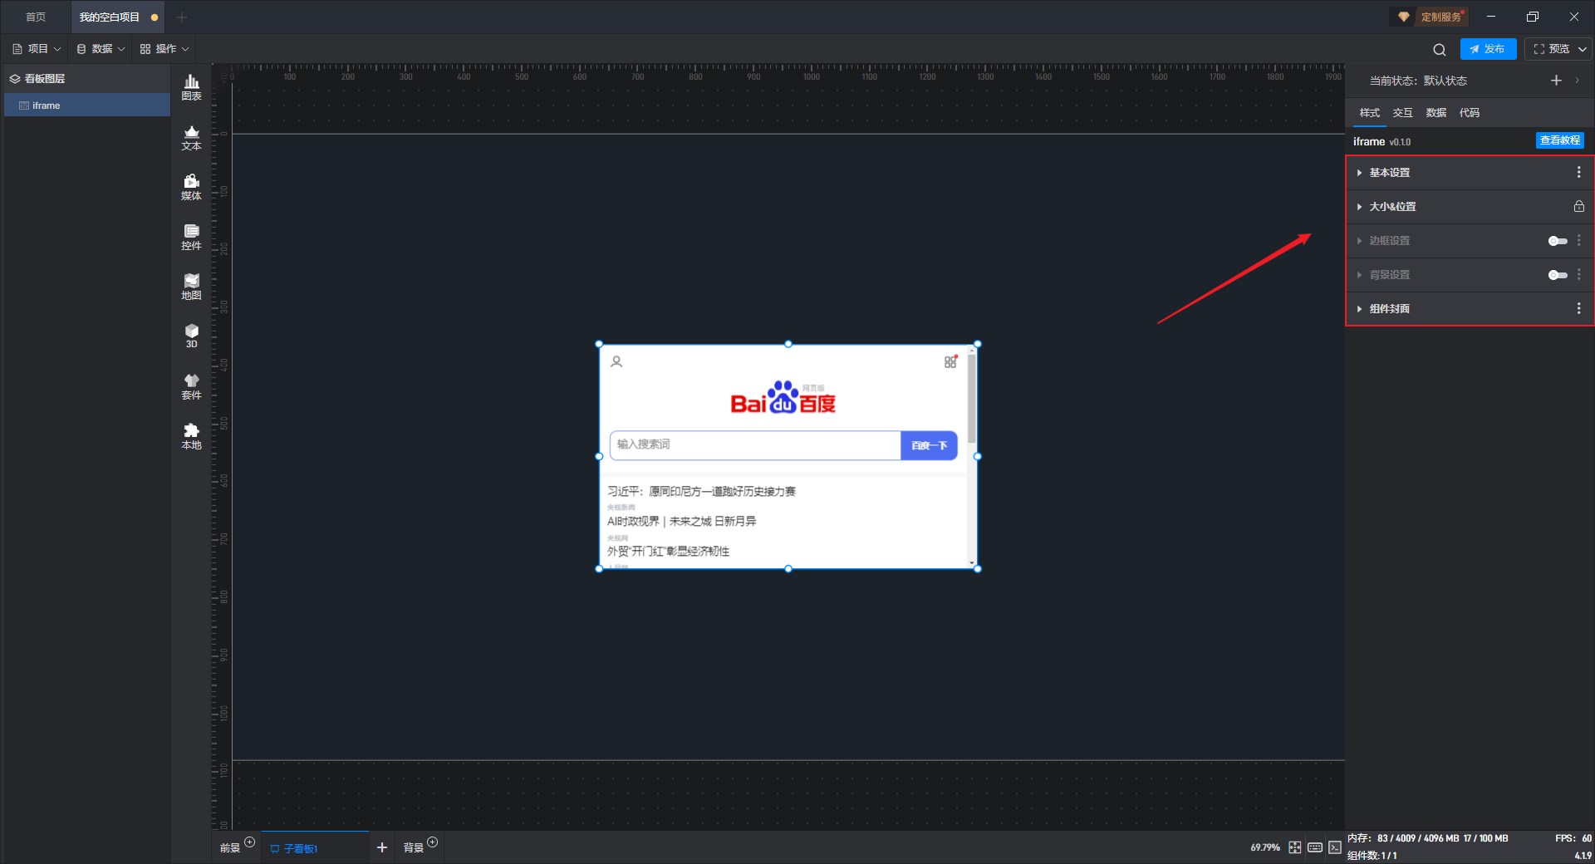Viewport: 1595px width, 864px height.
Task: Open the 操作 dropdown menu
Action: [x=164, y=49]
